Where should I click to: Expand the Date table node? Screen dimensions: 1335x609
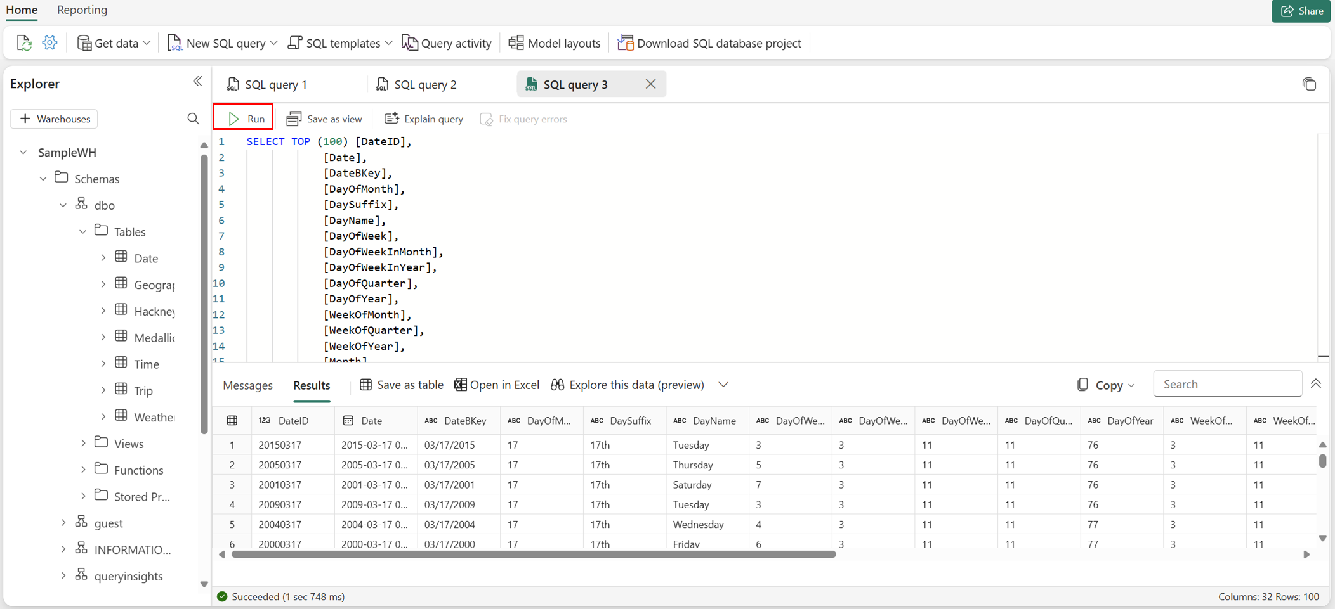(103, 258)
